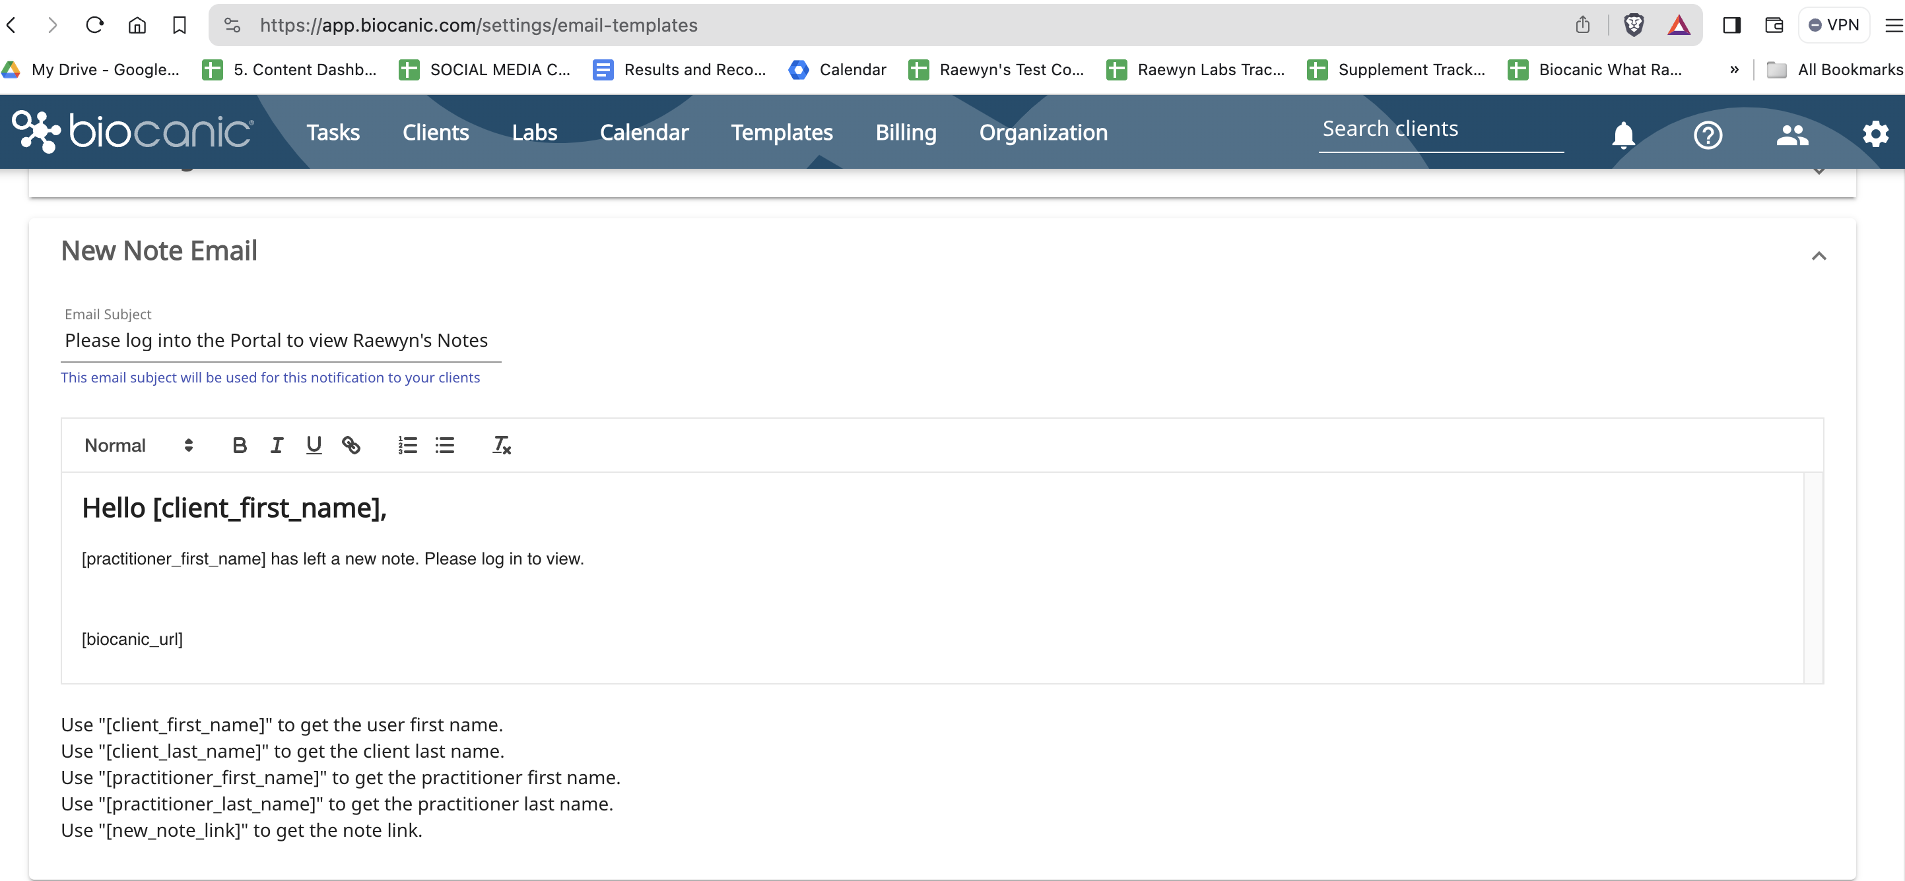Open the Biocanic help menu
The width and height of the screenshot is (1905, 881).
click(1708, 135)
